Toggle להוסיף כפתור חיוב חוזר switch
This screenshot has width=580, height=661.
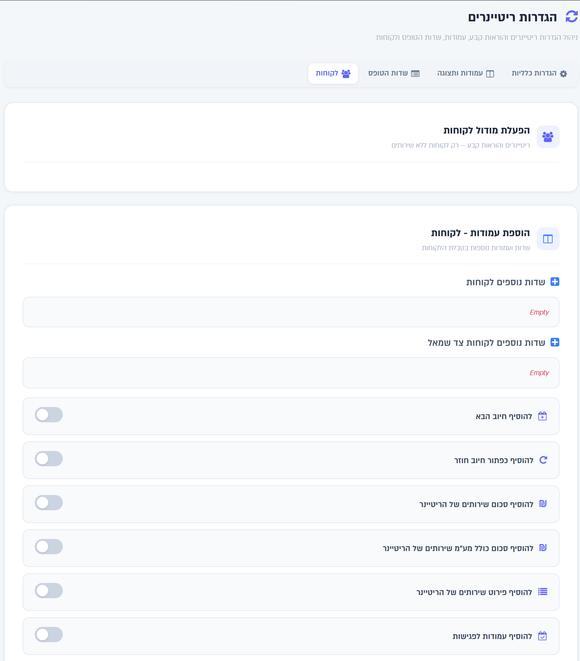(49, 459)
